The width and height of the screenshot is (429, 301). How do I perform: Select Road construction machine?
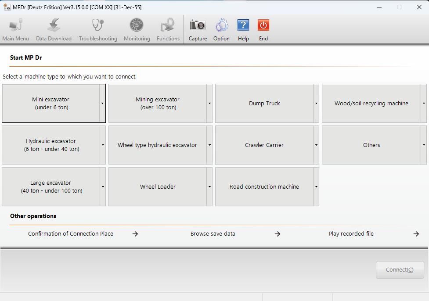pyautogui.click(x=264, y=187)
